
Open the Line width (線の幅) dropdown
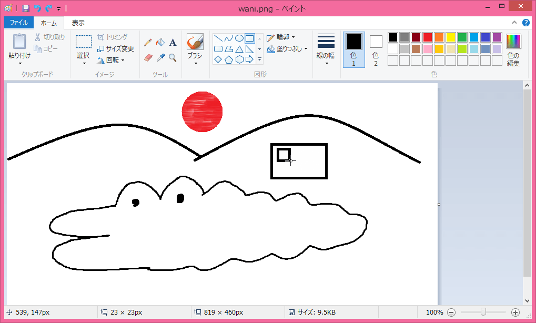coord(326,49)
